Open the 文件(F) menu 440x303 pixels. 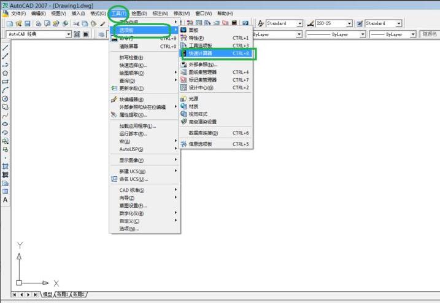(18, 13)
